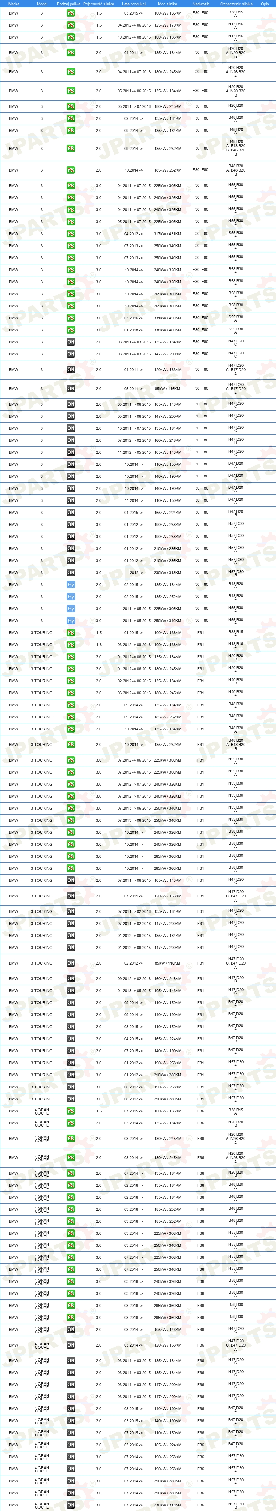Click the 02.2012 -> 06.2015 date cell
The image size is (276, 1511).
tap(134, 681)
